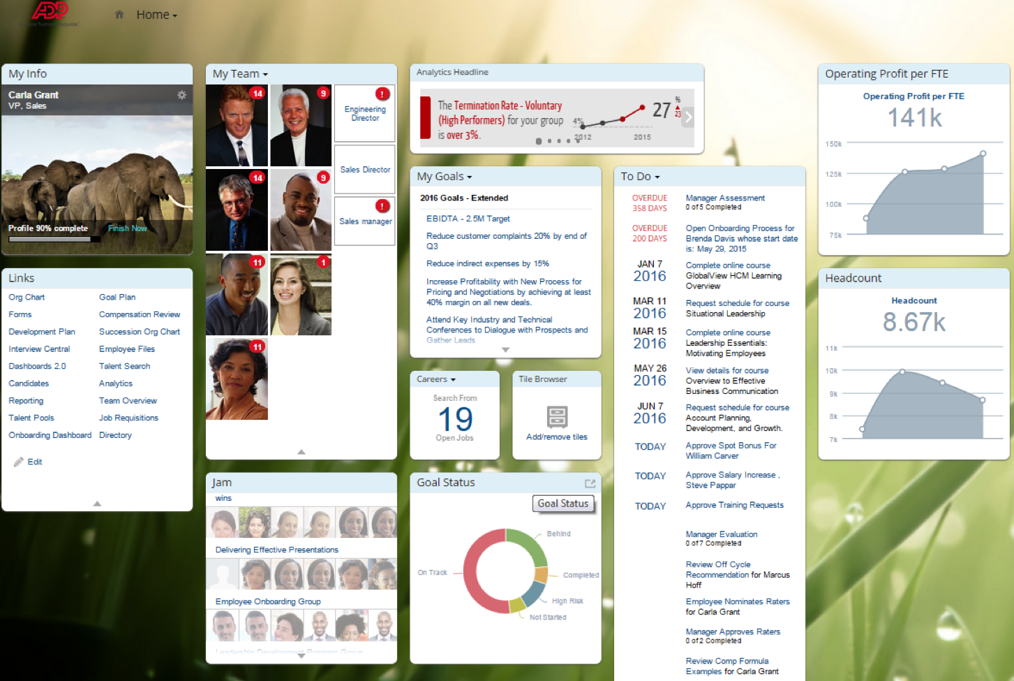Open the 19 Open Jobs count
1014x681 pixels.
[455, 420]
